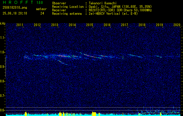
Task: Select the 0.9 kHz frequency label
Action: [x=2, y=67]
